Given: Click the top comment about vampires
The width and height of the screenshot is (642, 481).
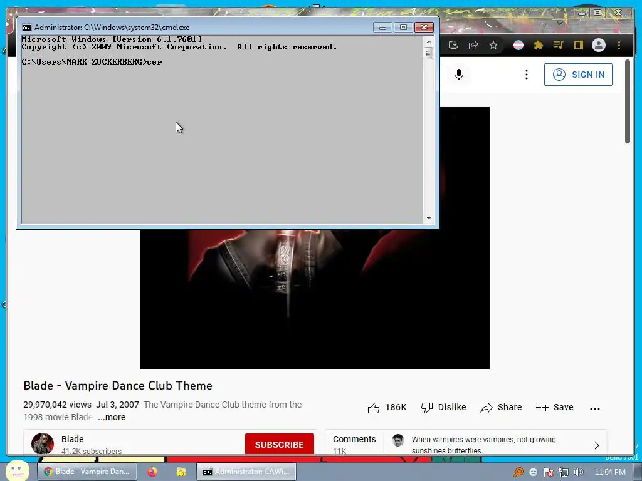Looking at the screenshot, I should pos(483,445).
